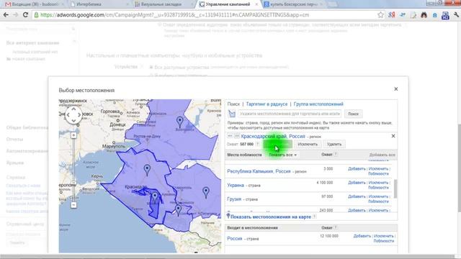Zoom in the map with plus button
The width and height of the screenshot is (461, 259).
(x=73, y=135)
